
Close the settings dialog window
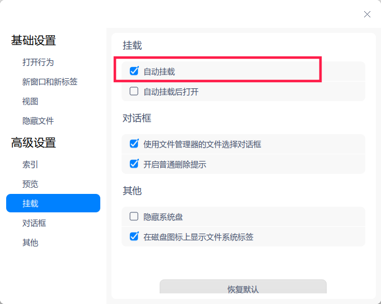(367, 15)
